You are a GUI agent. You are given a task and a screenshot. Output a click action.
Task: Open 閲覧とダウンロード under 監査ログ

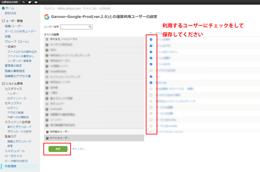pos(19,141)
